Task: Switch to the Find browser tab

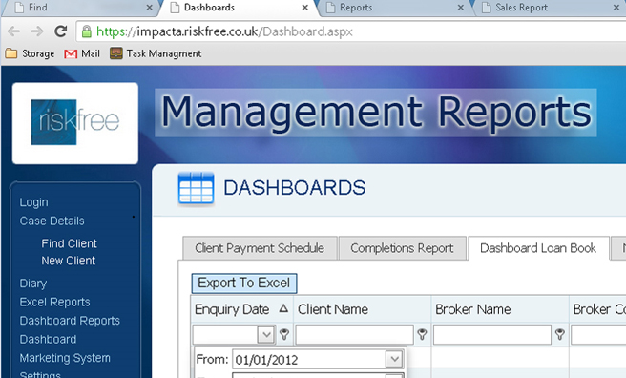Action: click(80, 8)
